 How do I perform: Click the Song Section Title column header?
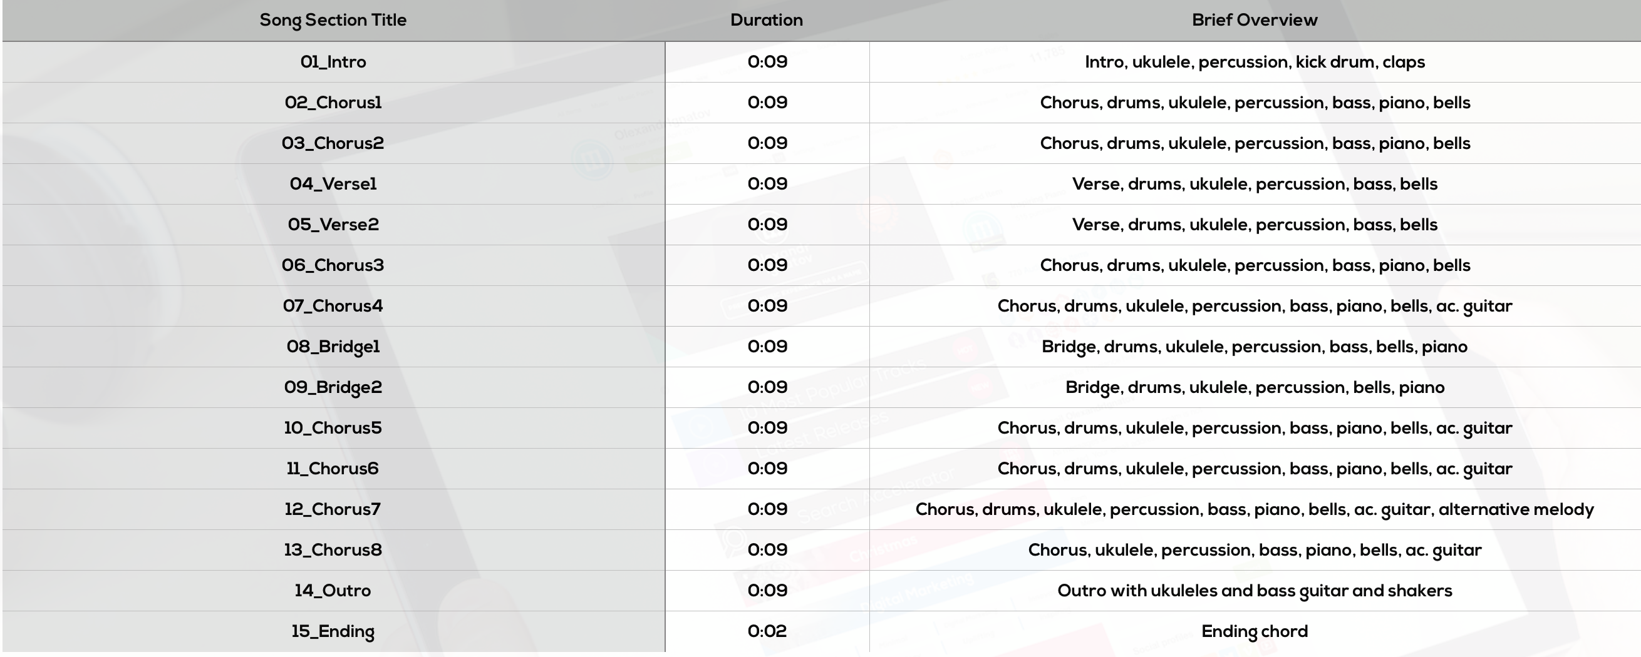tap(333, 21)
